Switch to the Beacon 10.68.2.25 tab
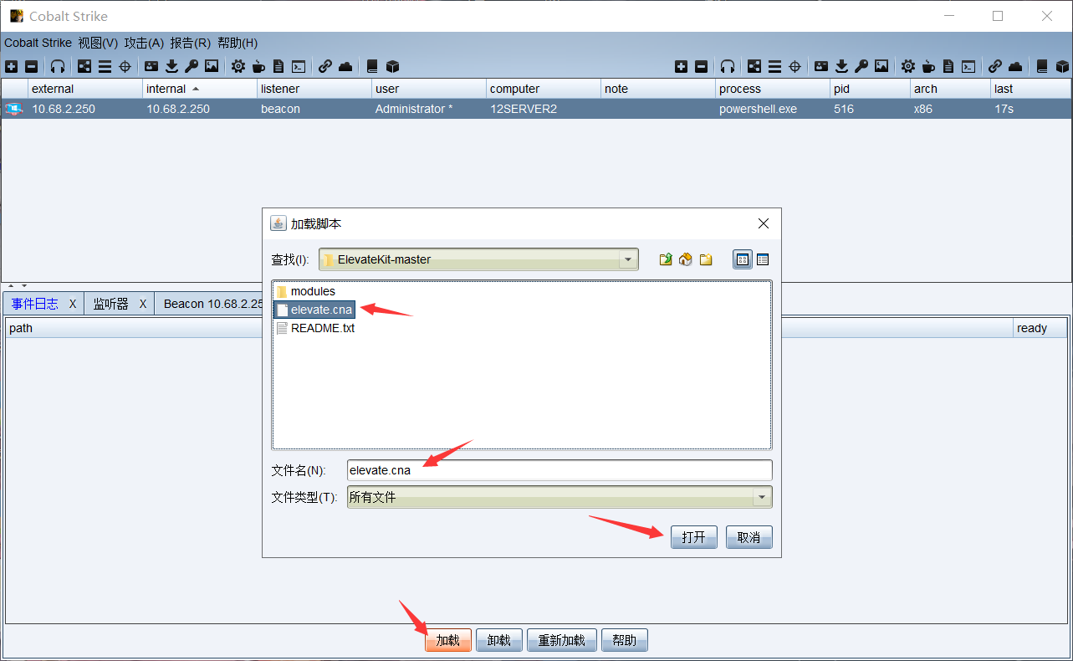Image resolution: width=1073 pixels, height=661 pixels. pos(213,304)
